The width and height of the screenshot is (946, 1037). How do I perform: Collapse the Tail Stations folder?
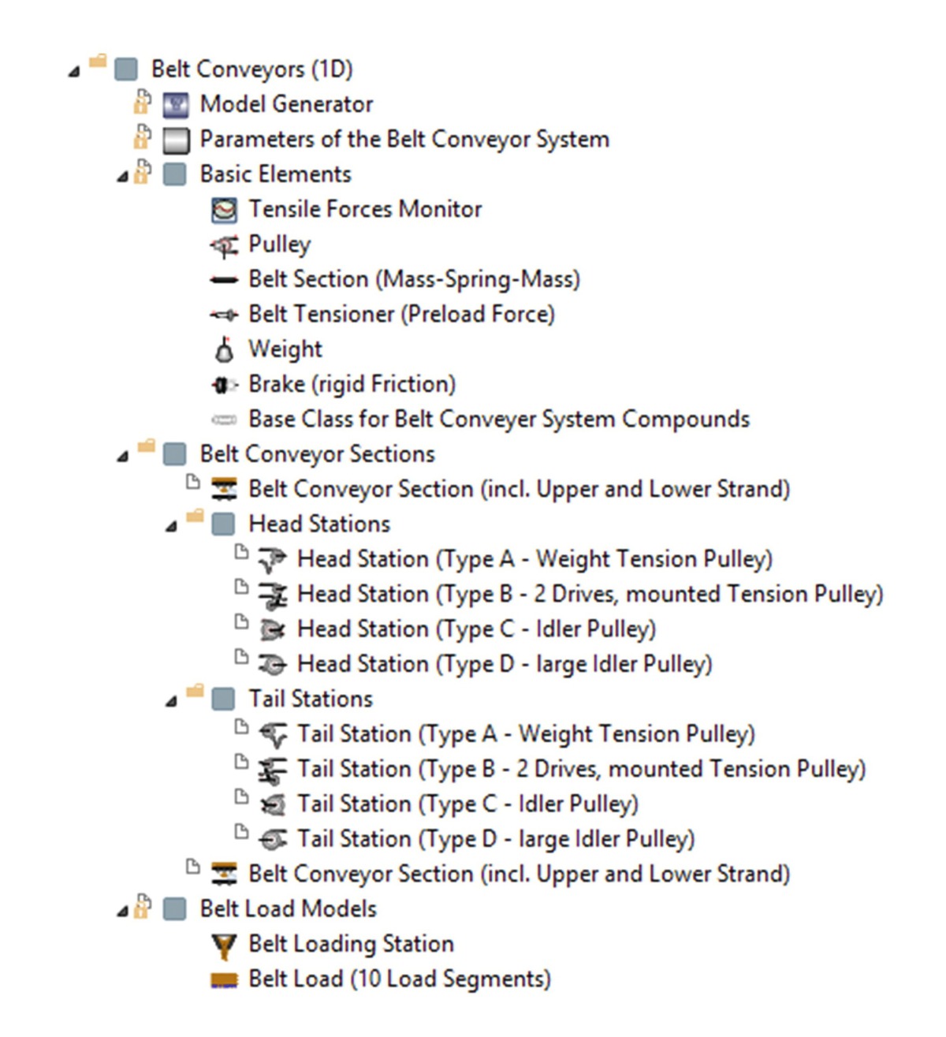[171, 702]
